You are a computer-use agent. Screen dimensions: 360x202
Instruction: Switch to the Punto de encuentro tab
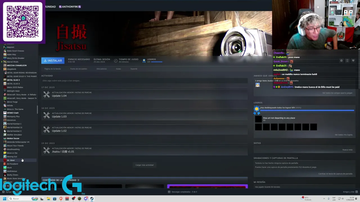coord(79,69)
